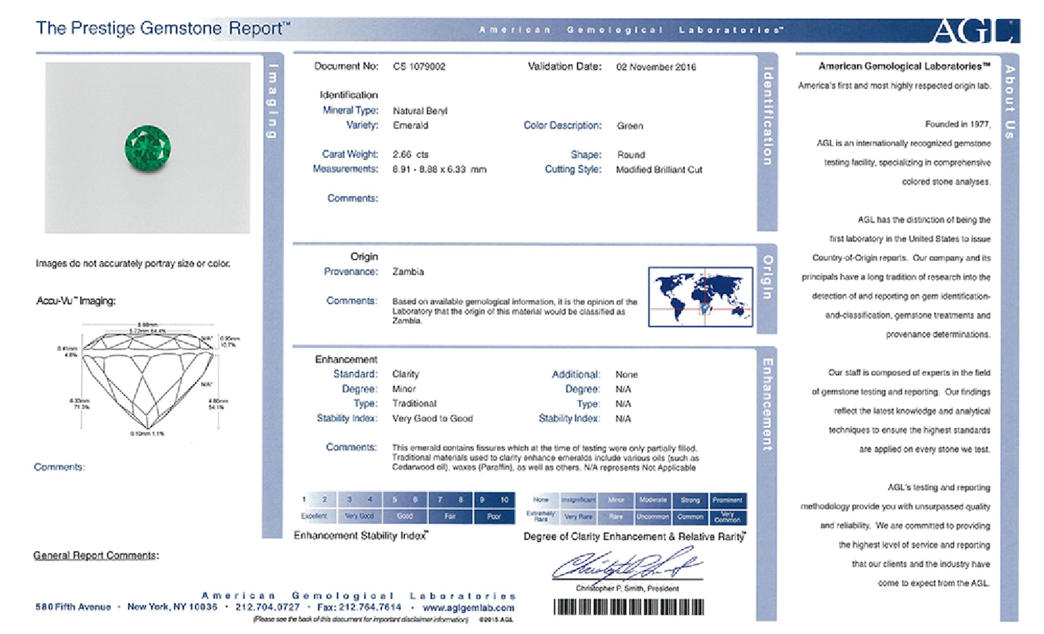Click the Minor clarity enhancement cell

616,500
